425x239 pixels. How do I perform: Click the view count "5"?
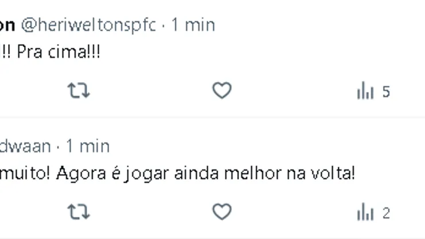coord(386,92)
